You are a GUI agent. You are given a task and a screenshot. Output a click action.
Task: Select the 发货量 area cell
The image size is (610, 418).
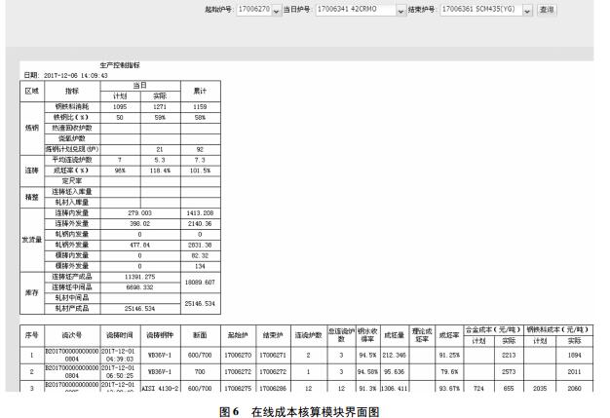[31, 237]
